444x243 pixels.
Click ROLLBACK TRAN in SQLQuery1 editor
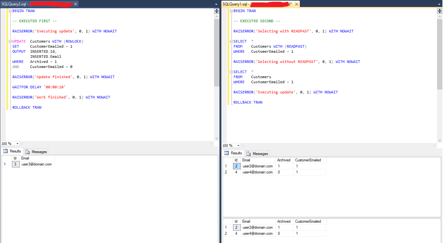(x=248, y=102)
